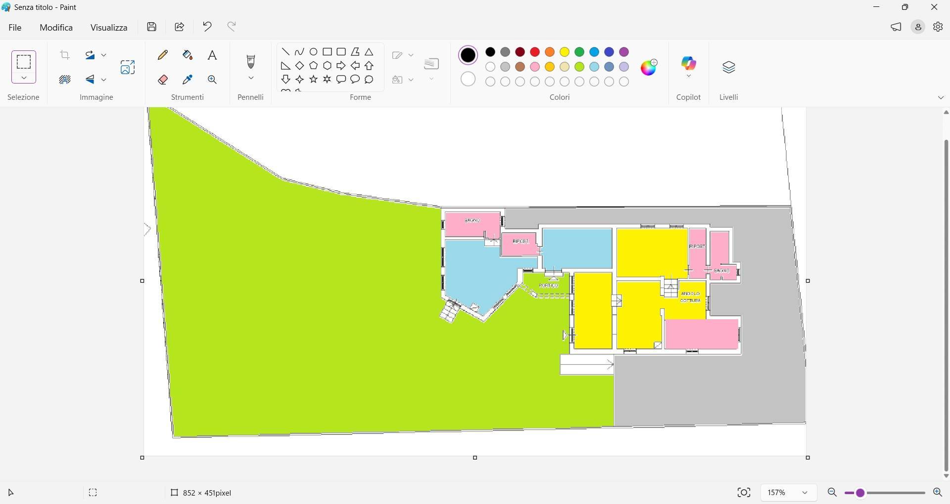Expand the Flip options dropdown arrow

[x=104, y=80]
